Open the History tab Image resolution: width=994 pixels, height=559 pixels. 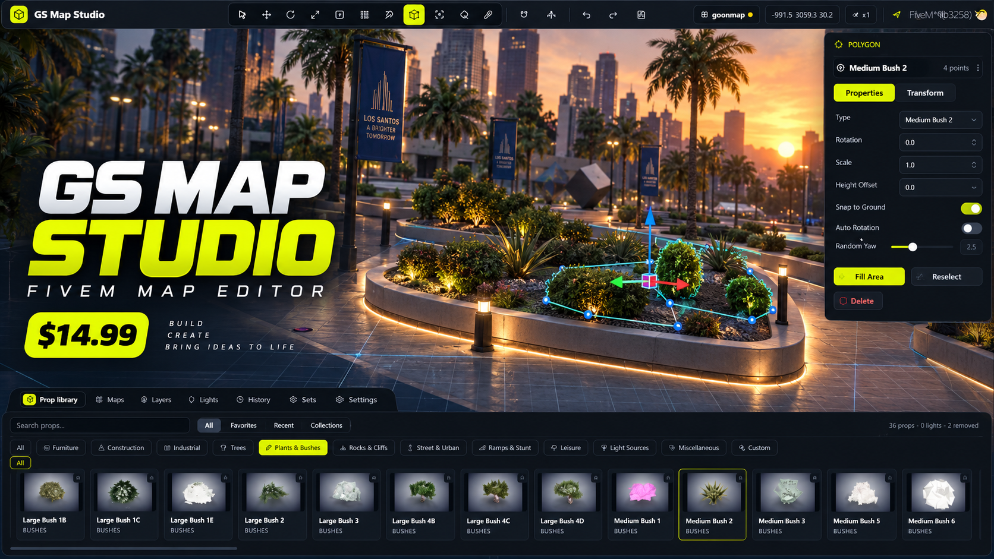pos(253,400)
